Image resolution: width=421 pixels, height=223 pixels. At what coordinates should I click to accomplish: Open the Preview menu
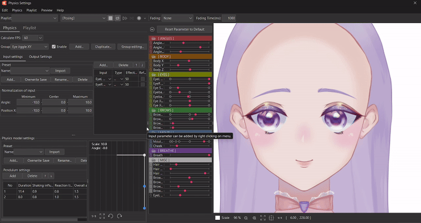pos(47,10)
